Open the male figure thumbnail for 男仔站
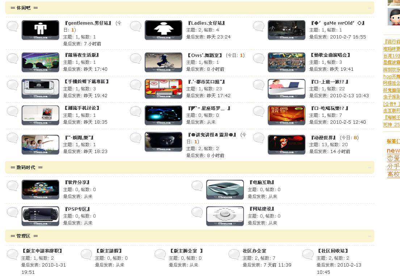Image resolution: width=400 pixels, height=276 pixels. [x=41, y=30]
